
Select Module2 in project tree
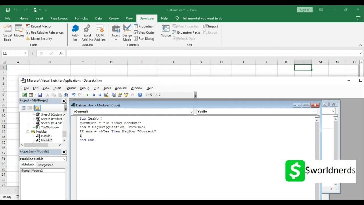[x=44, y=140]
